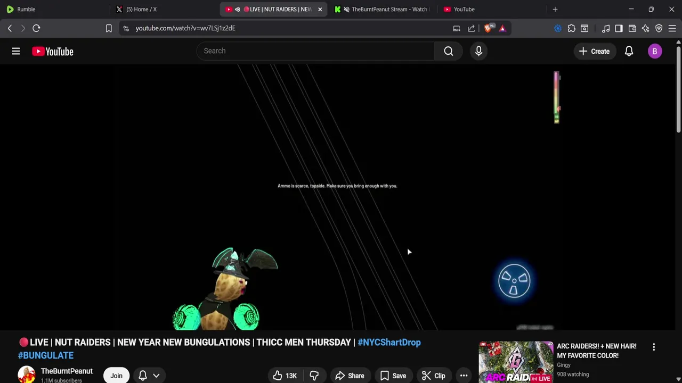Viewport: 682px width, 383px height.
Task: Open Leo AI sparkle icon
Action: (x=645, y=28)
